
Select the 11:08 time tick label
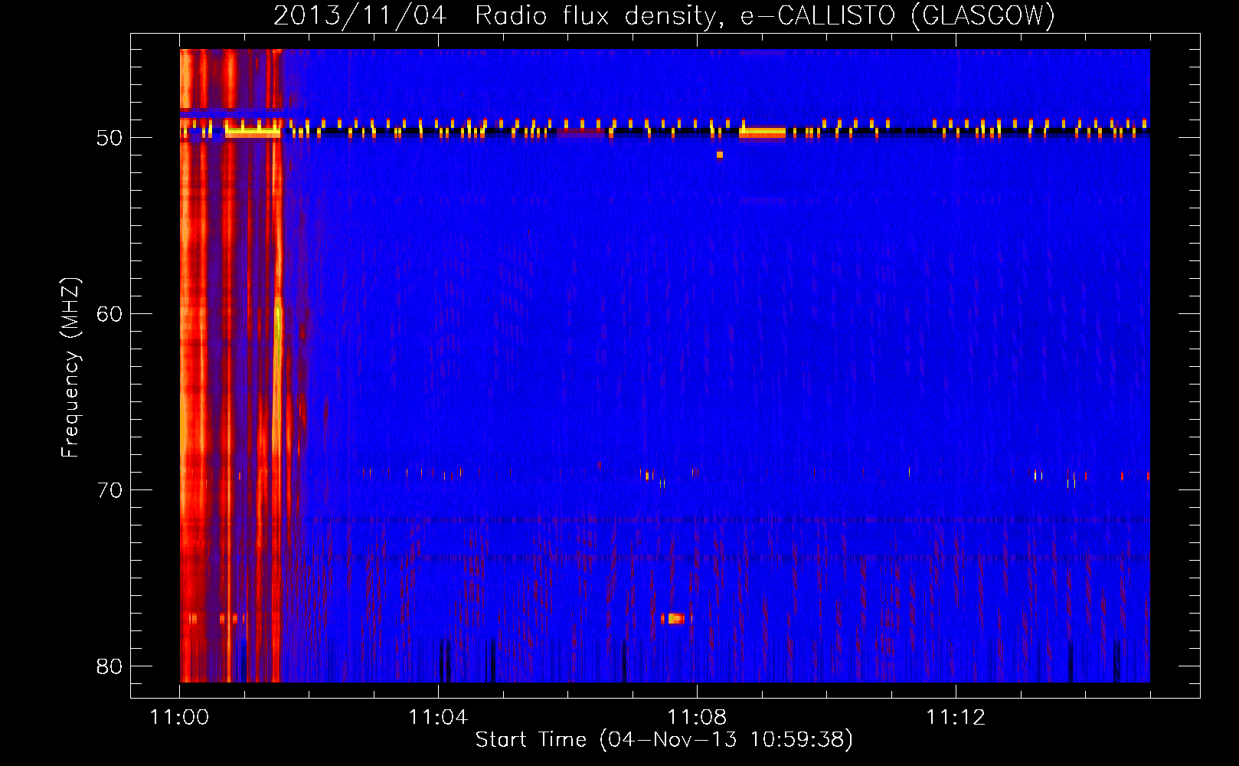(x=697, y=718)
